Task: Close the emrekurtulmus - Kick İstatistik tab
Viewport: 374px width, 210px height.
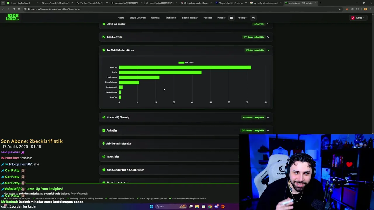Action: [x=315, y=3]
